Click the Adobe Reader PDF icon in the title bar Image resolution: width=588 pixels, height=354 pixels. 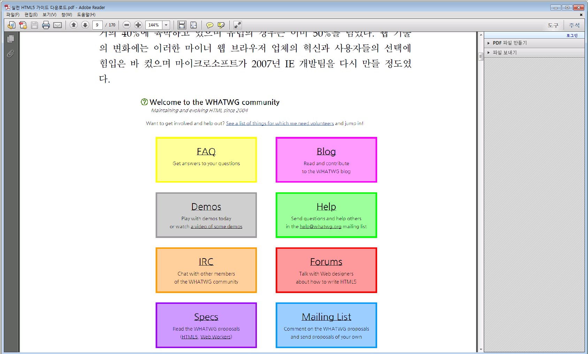coord(7,7)
